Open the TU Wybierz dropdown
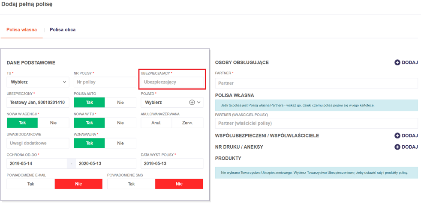 (38, 82)
